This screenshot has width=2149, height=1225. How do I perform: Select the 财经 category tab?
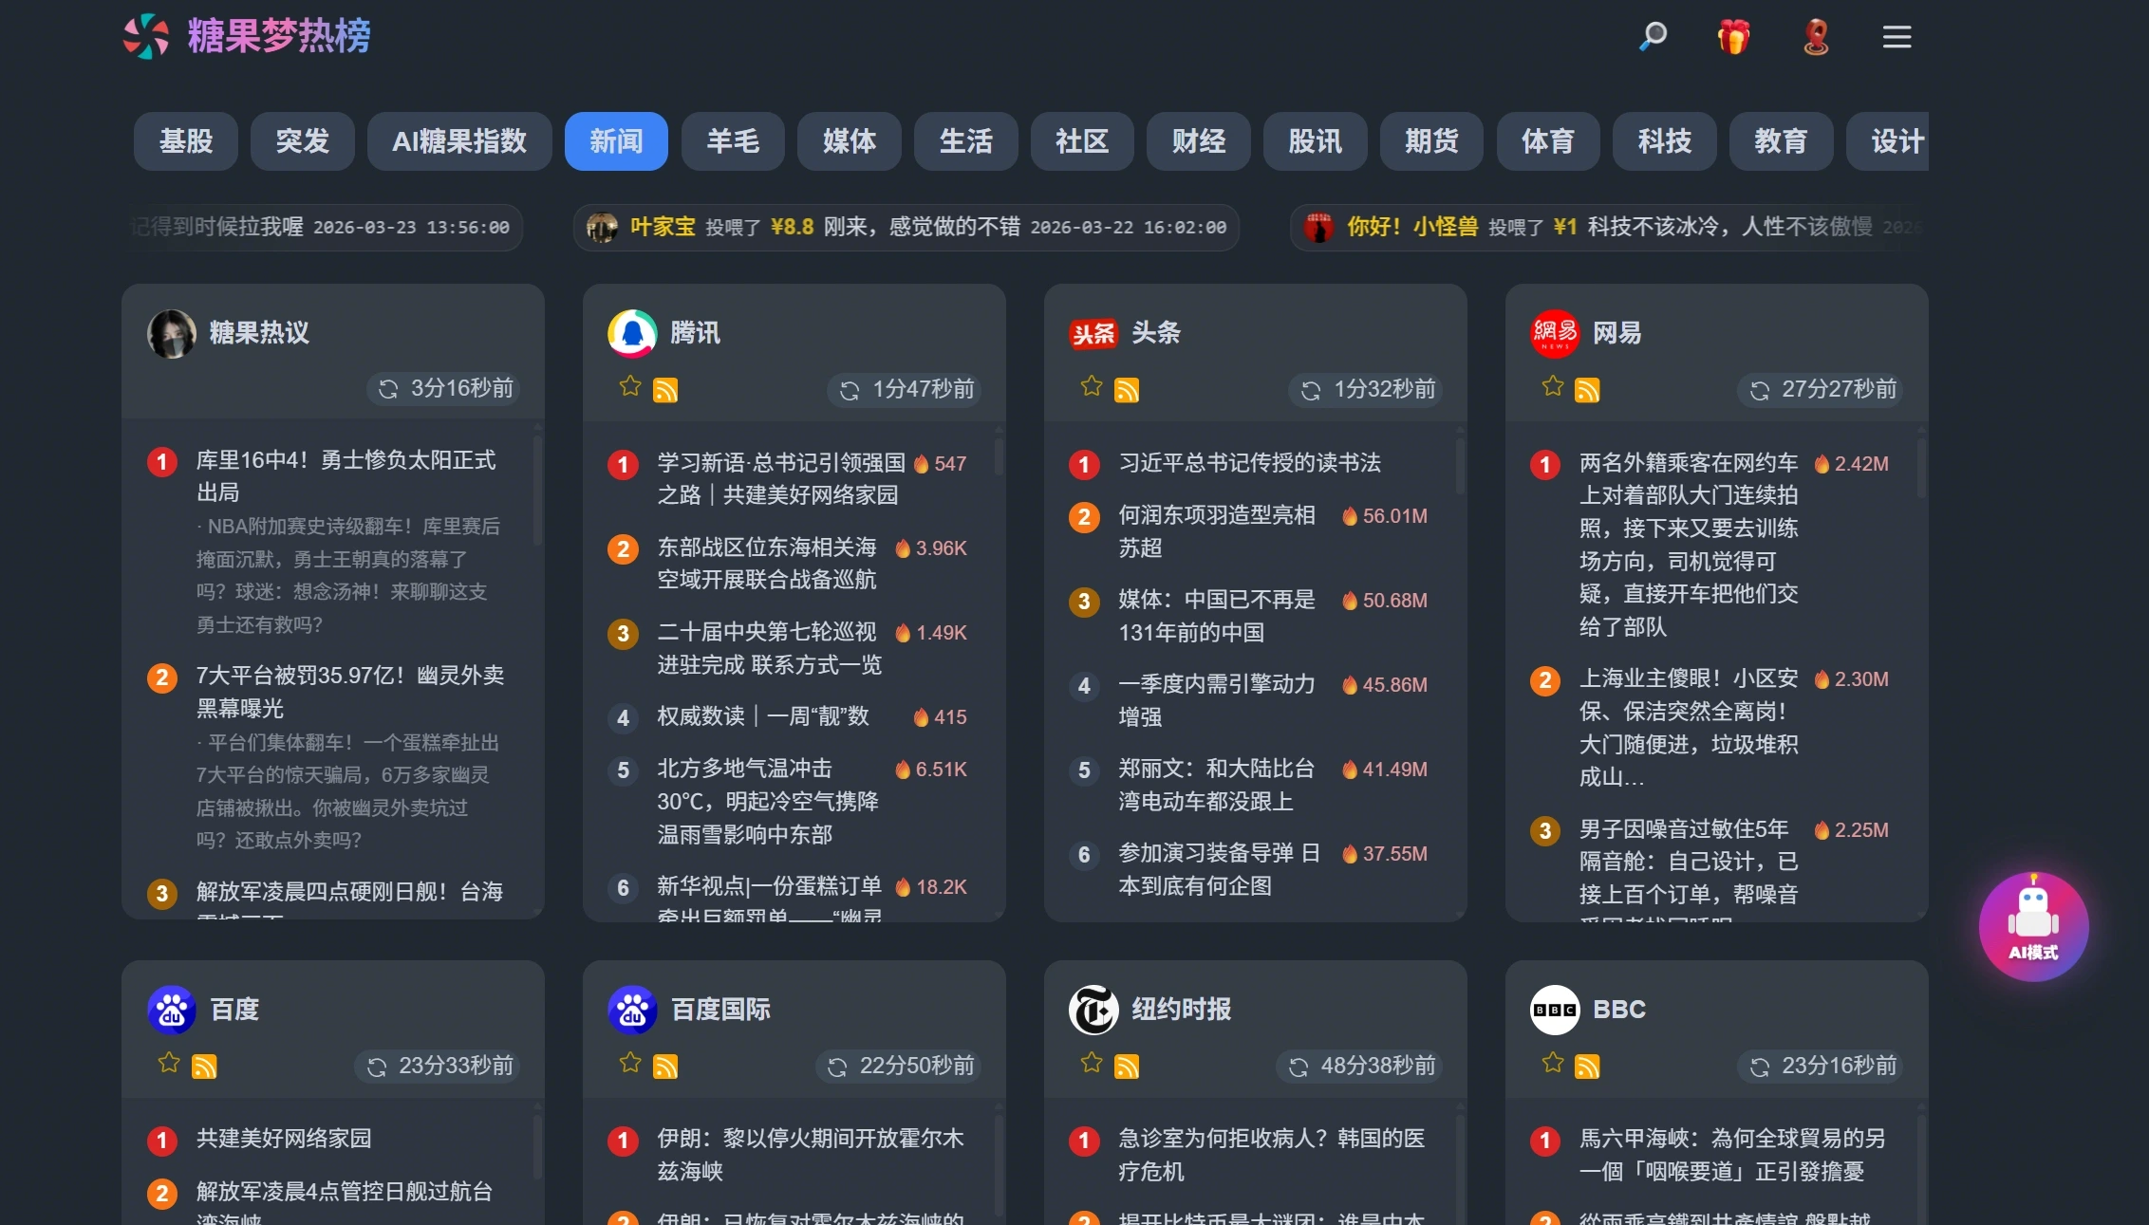click(x=1198, y=141)
